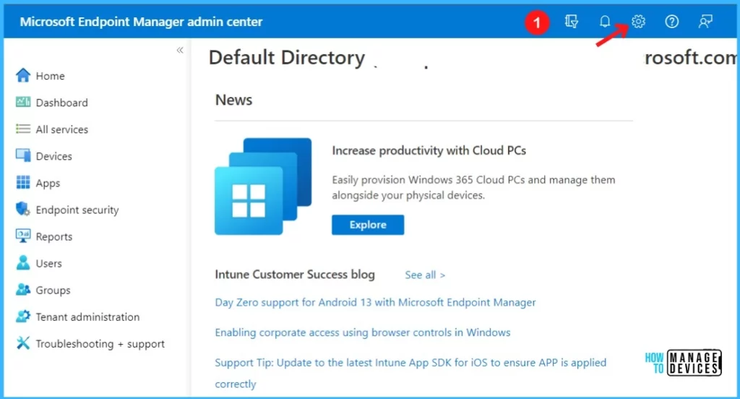Viewport: 740px width, 399px height.
Task: Open Reports from the sidebar
Action: [x=54, y=236]
